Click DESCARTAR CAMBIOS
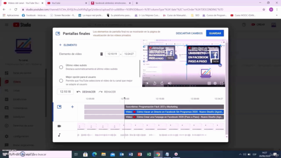281x158 pixels. tap(189, 33)
